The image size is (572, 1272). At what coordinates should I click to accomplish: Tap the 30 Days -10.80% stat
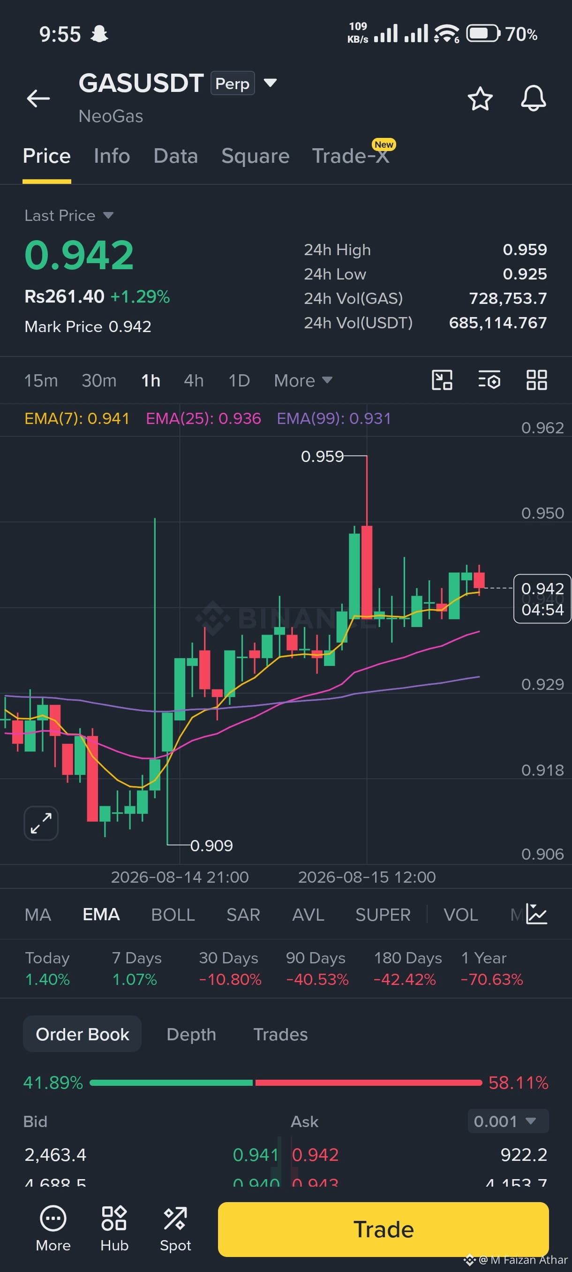(230, 969)
